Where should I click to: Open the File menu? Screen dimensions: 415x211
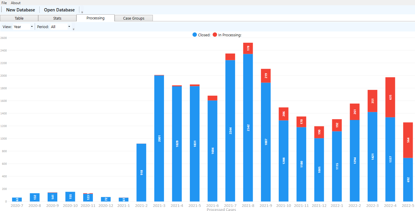(x=4, y=3)
